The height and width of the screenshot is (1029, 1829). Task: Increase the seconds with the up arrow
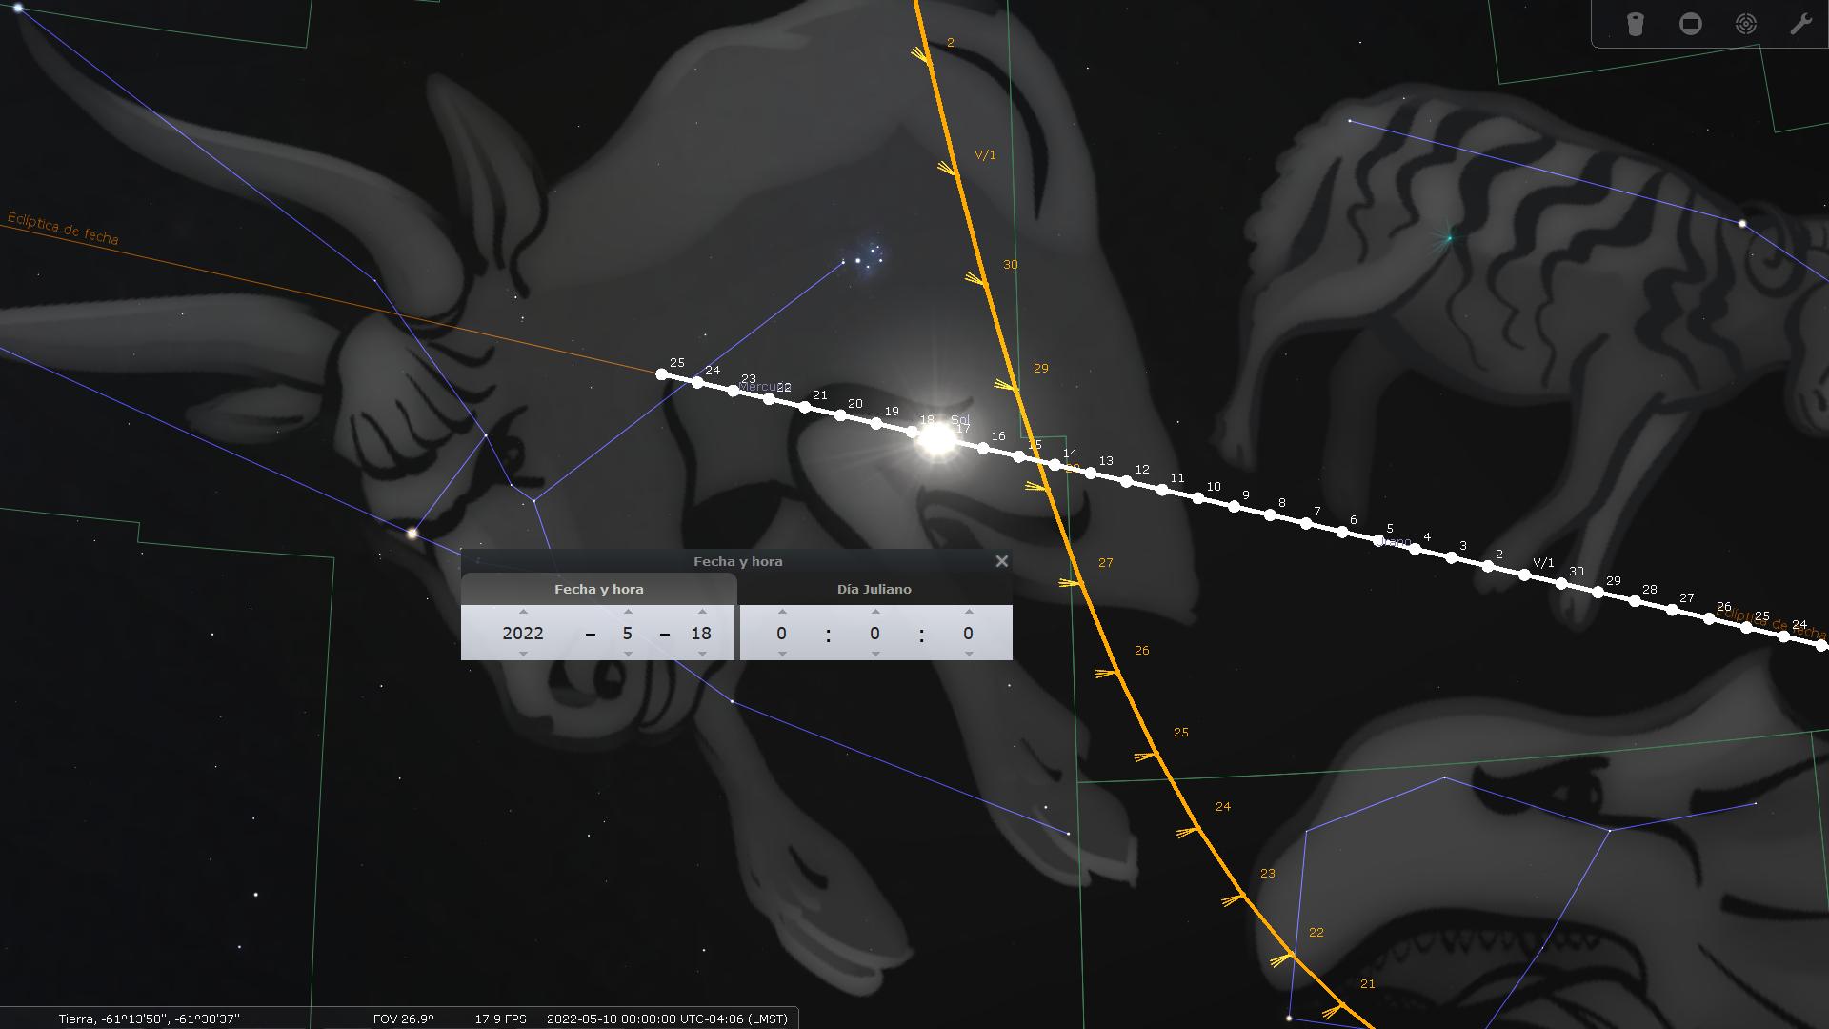pyautogui.click(x=969, y=612)
